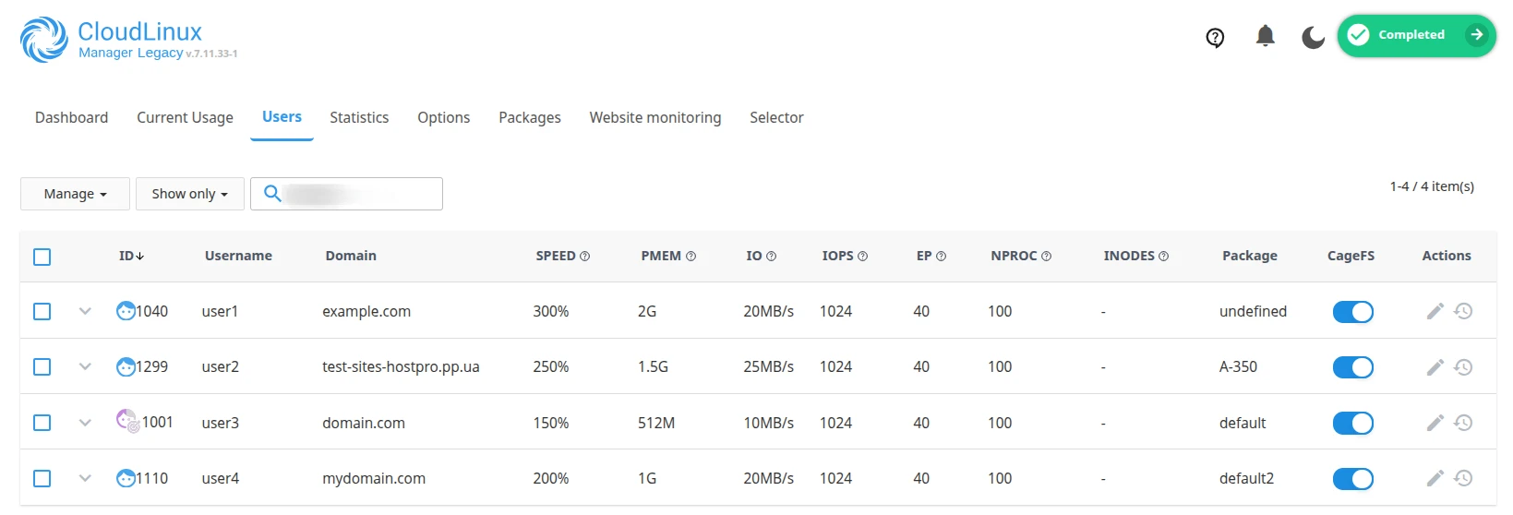Click the help question mark icon in header
Screen dimensions: 1513x515
pos(1215,37)
